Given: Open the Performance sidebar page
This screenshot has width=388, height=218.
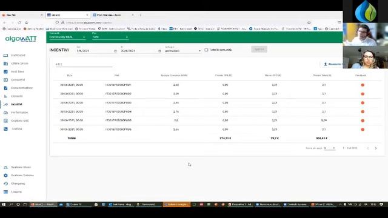Looking at the screenshot, I should [16, 113].
